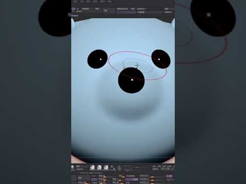The width and height of the screenshot is (246, 184).
Task: Click the white center handle of nose circle
Action: click(x=132, y=80)
